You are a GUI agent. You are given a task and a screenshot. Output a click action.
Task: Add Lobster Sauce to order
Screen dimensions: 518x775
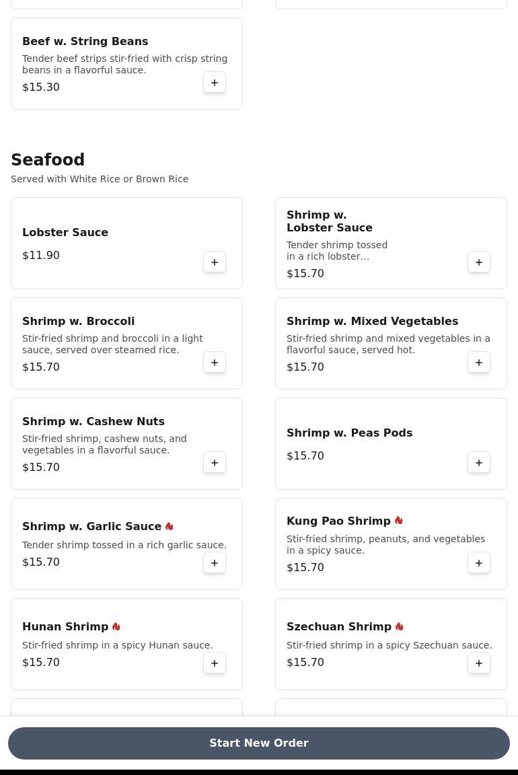(215, 262)
